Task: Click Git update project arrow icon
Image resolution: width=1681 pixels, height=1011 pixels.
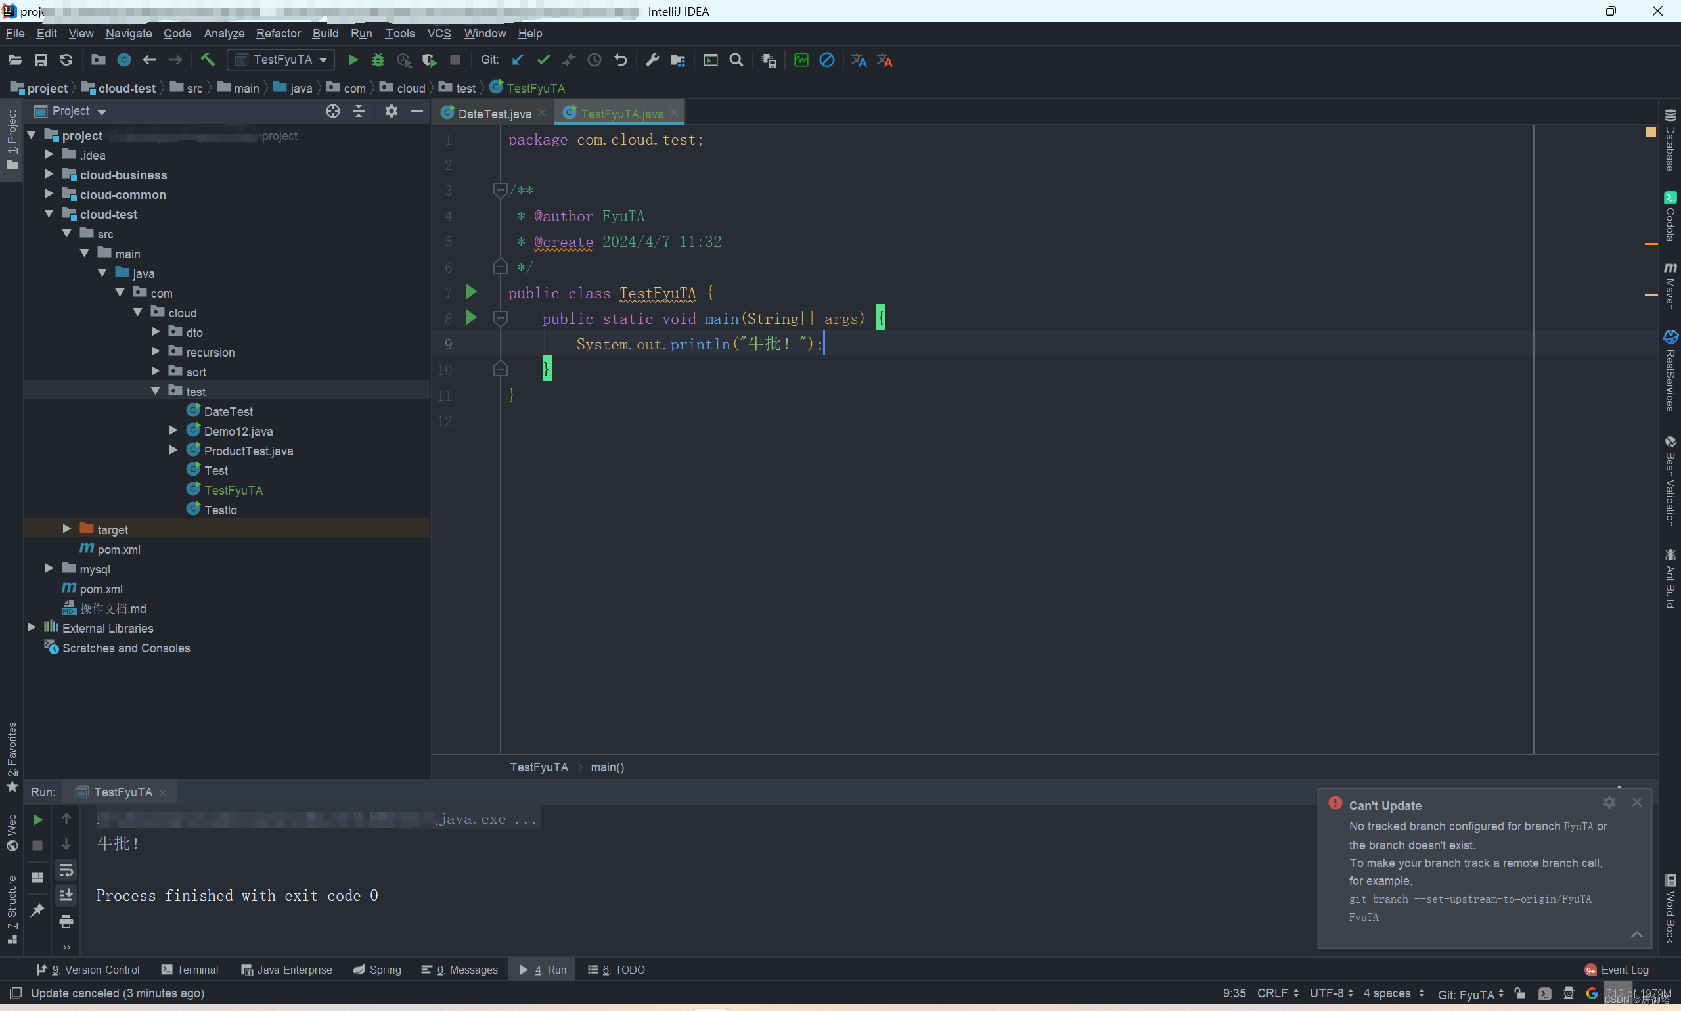Action: 518,60
